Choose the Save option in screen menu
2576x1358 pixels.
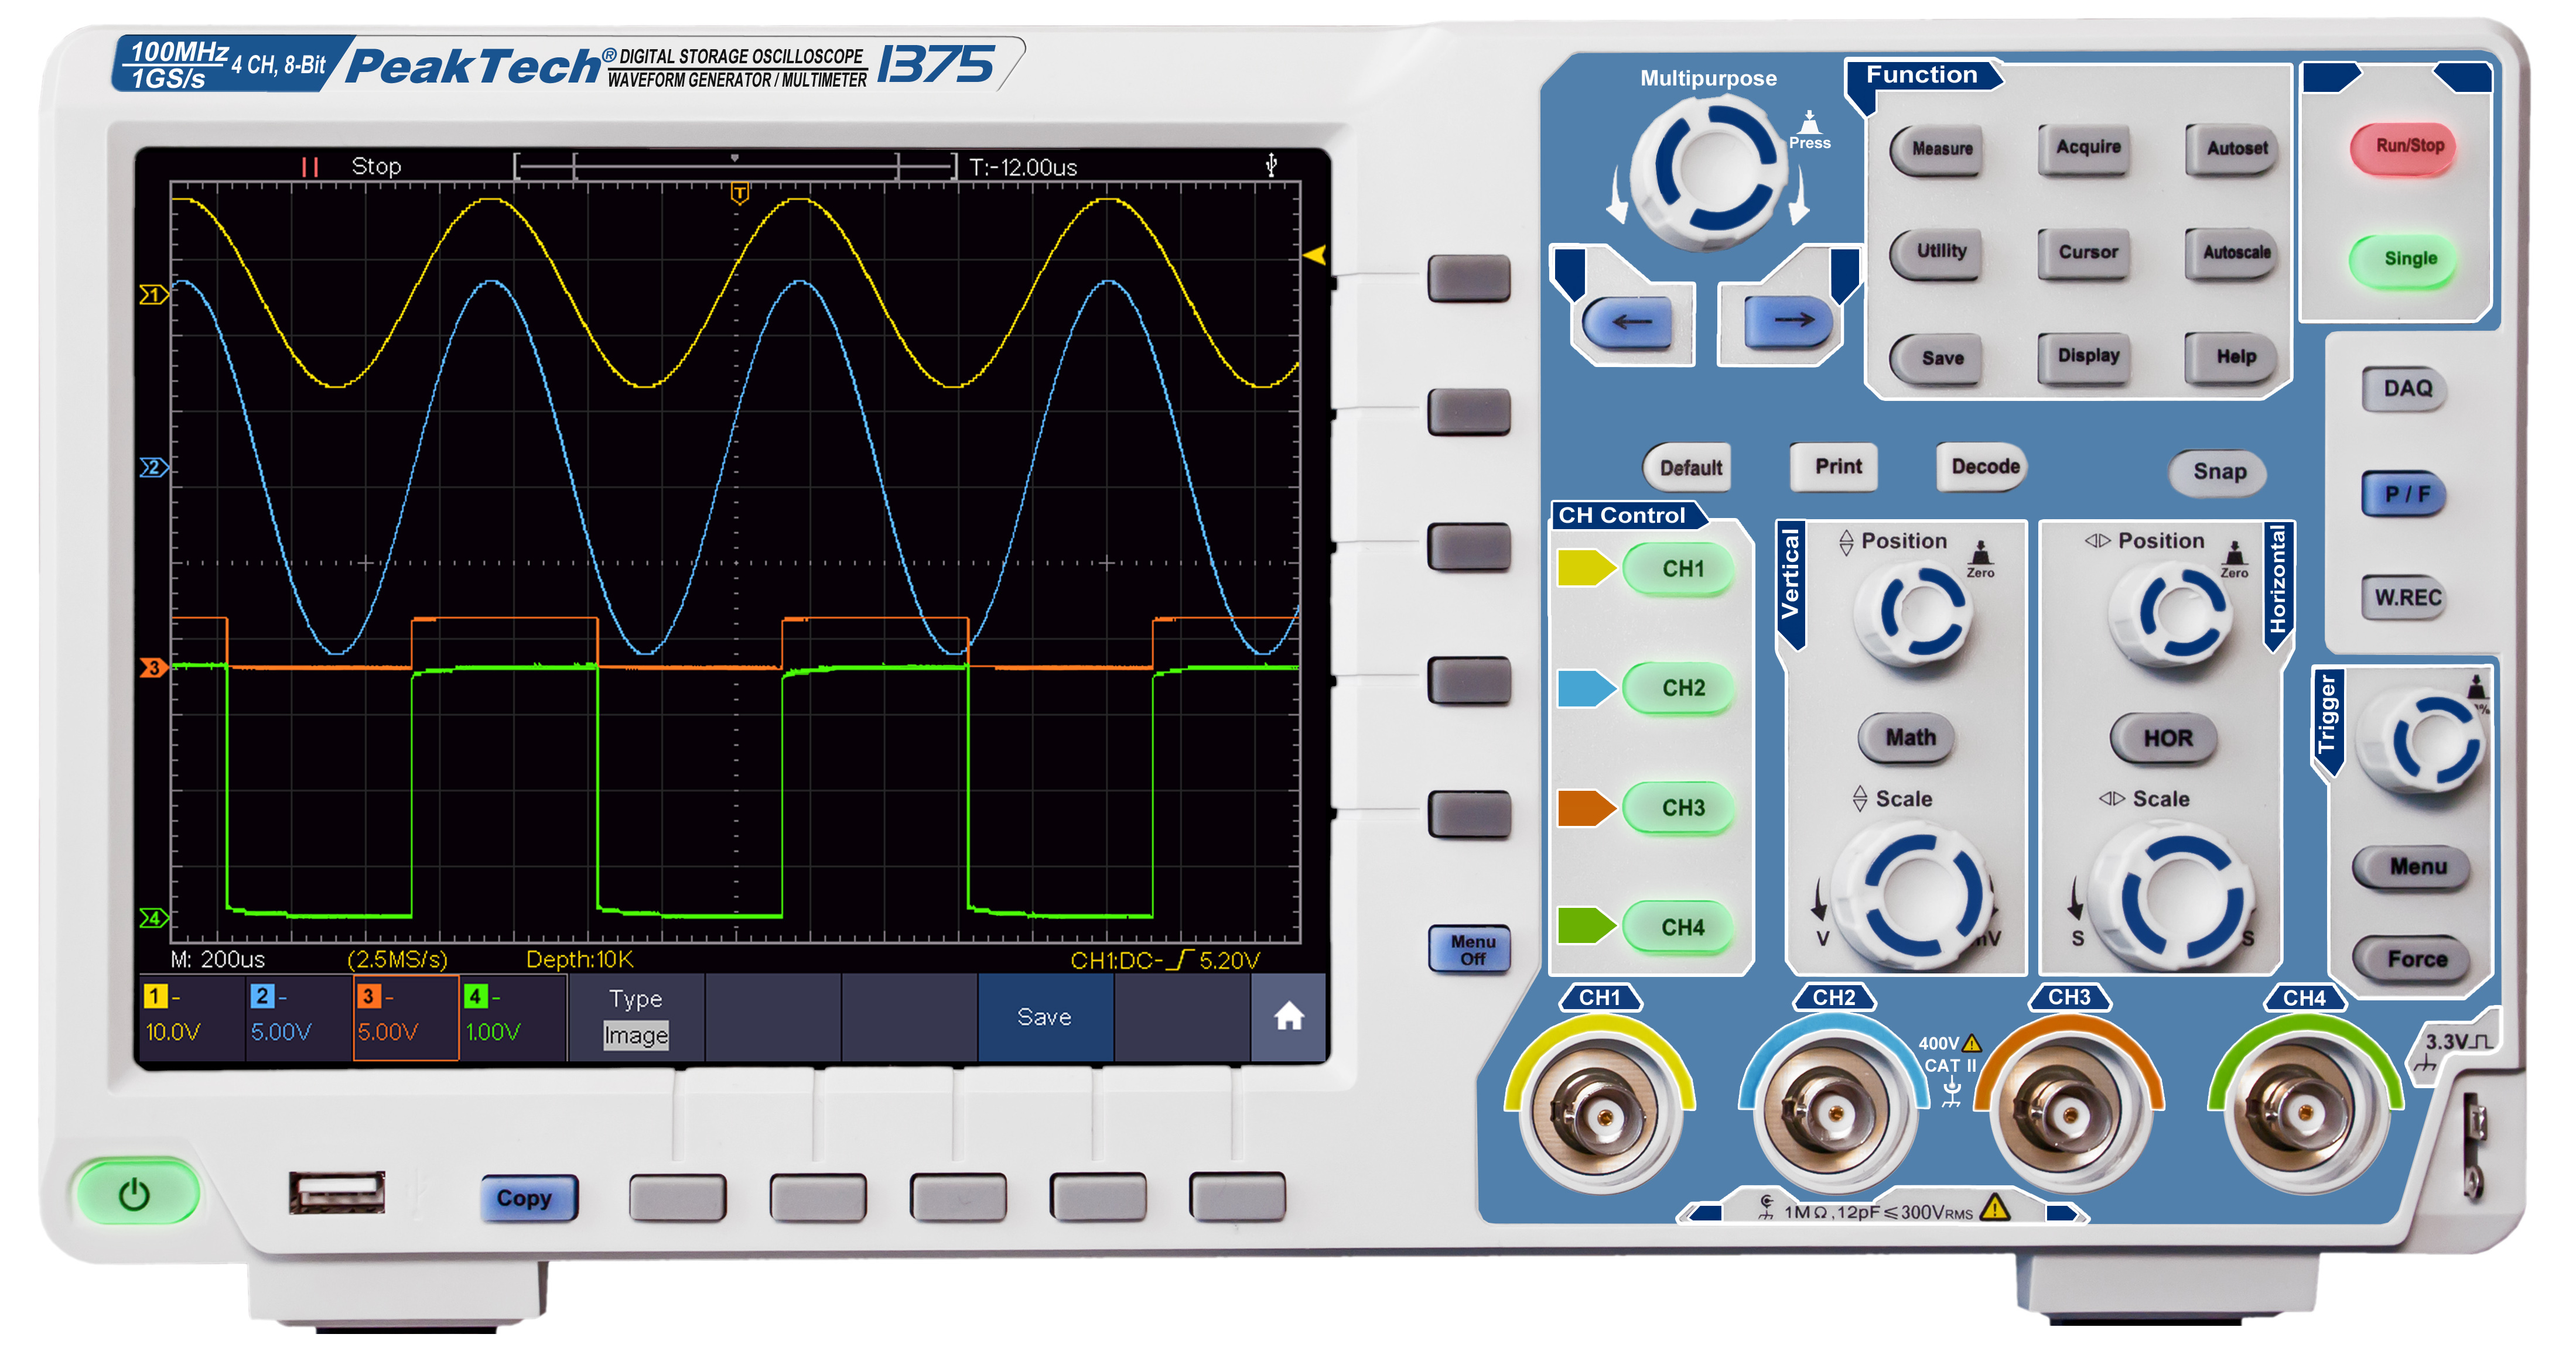click(x=1045, y=1017)
